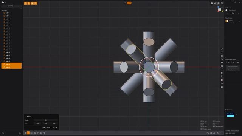This screenshot has width=242, height=136.
Task: Click OK in the Rotate dialog
Action: click(x=55, y=128)
